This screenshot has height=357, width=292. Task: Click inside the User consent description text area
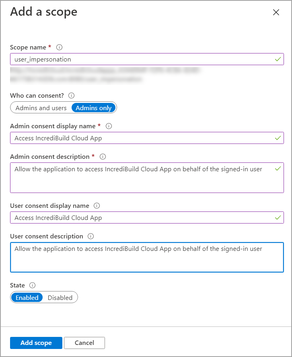(x=147, y=257)
